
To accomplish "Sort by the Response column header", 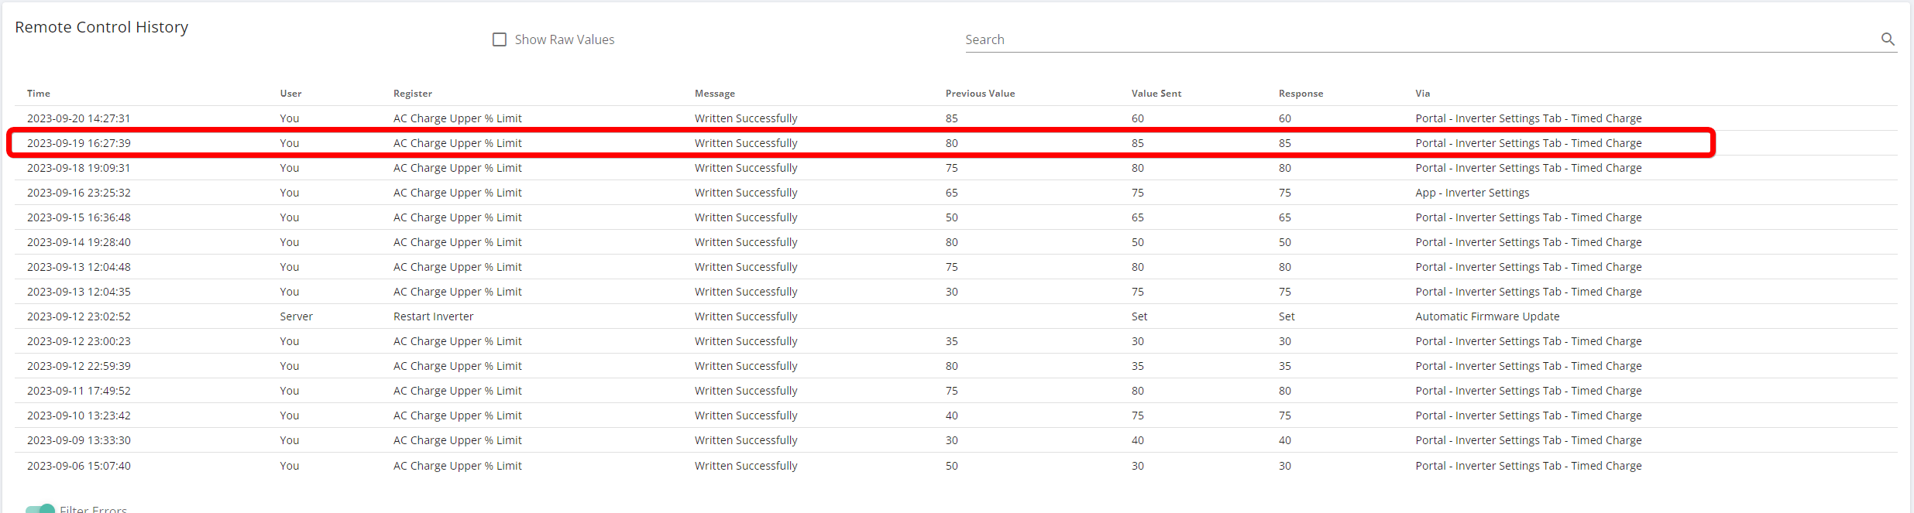I will point(1301,94).
